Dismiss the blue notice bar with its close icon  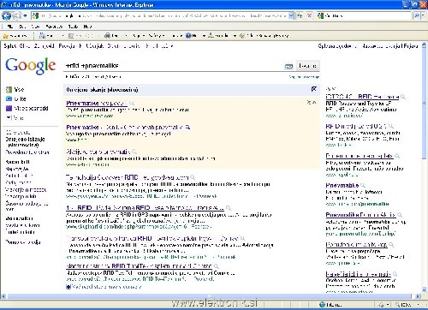coord(314,89)
